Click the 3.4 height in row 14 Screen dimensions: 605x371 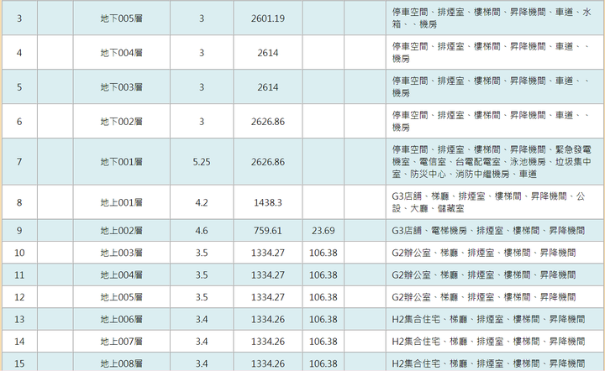[202, 342]
